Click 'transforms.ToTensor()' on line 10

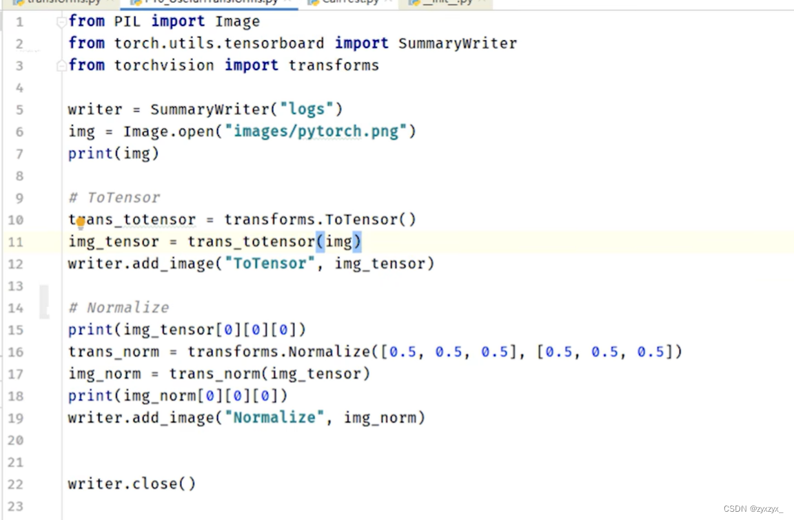coord(320,220)
